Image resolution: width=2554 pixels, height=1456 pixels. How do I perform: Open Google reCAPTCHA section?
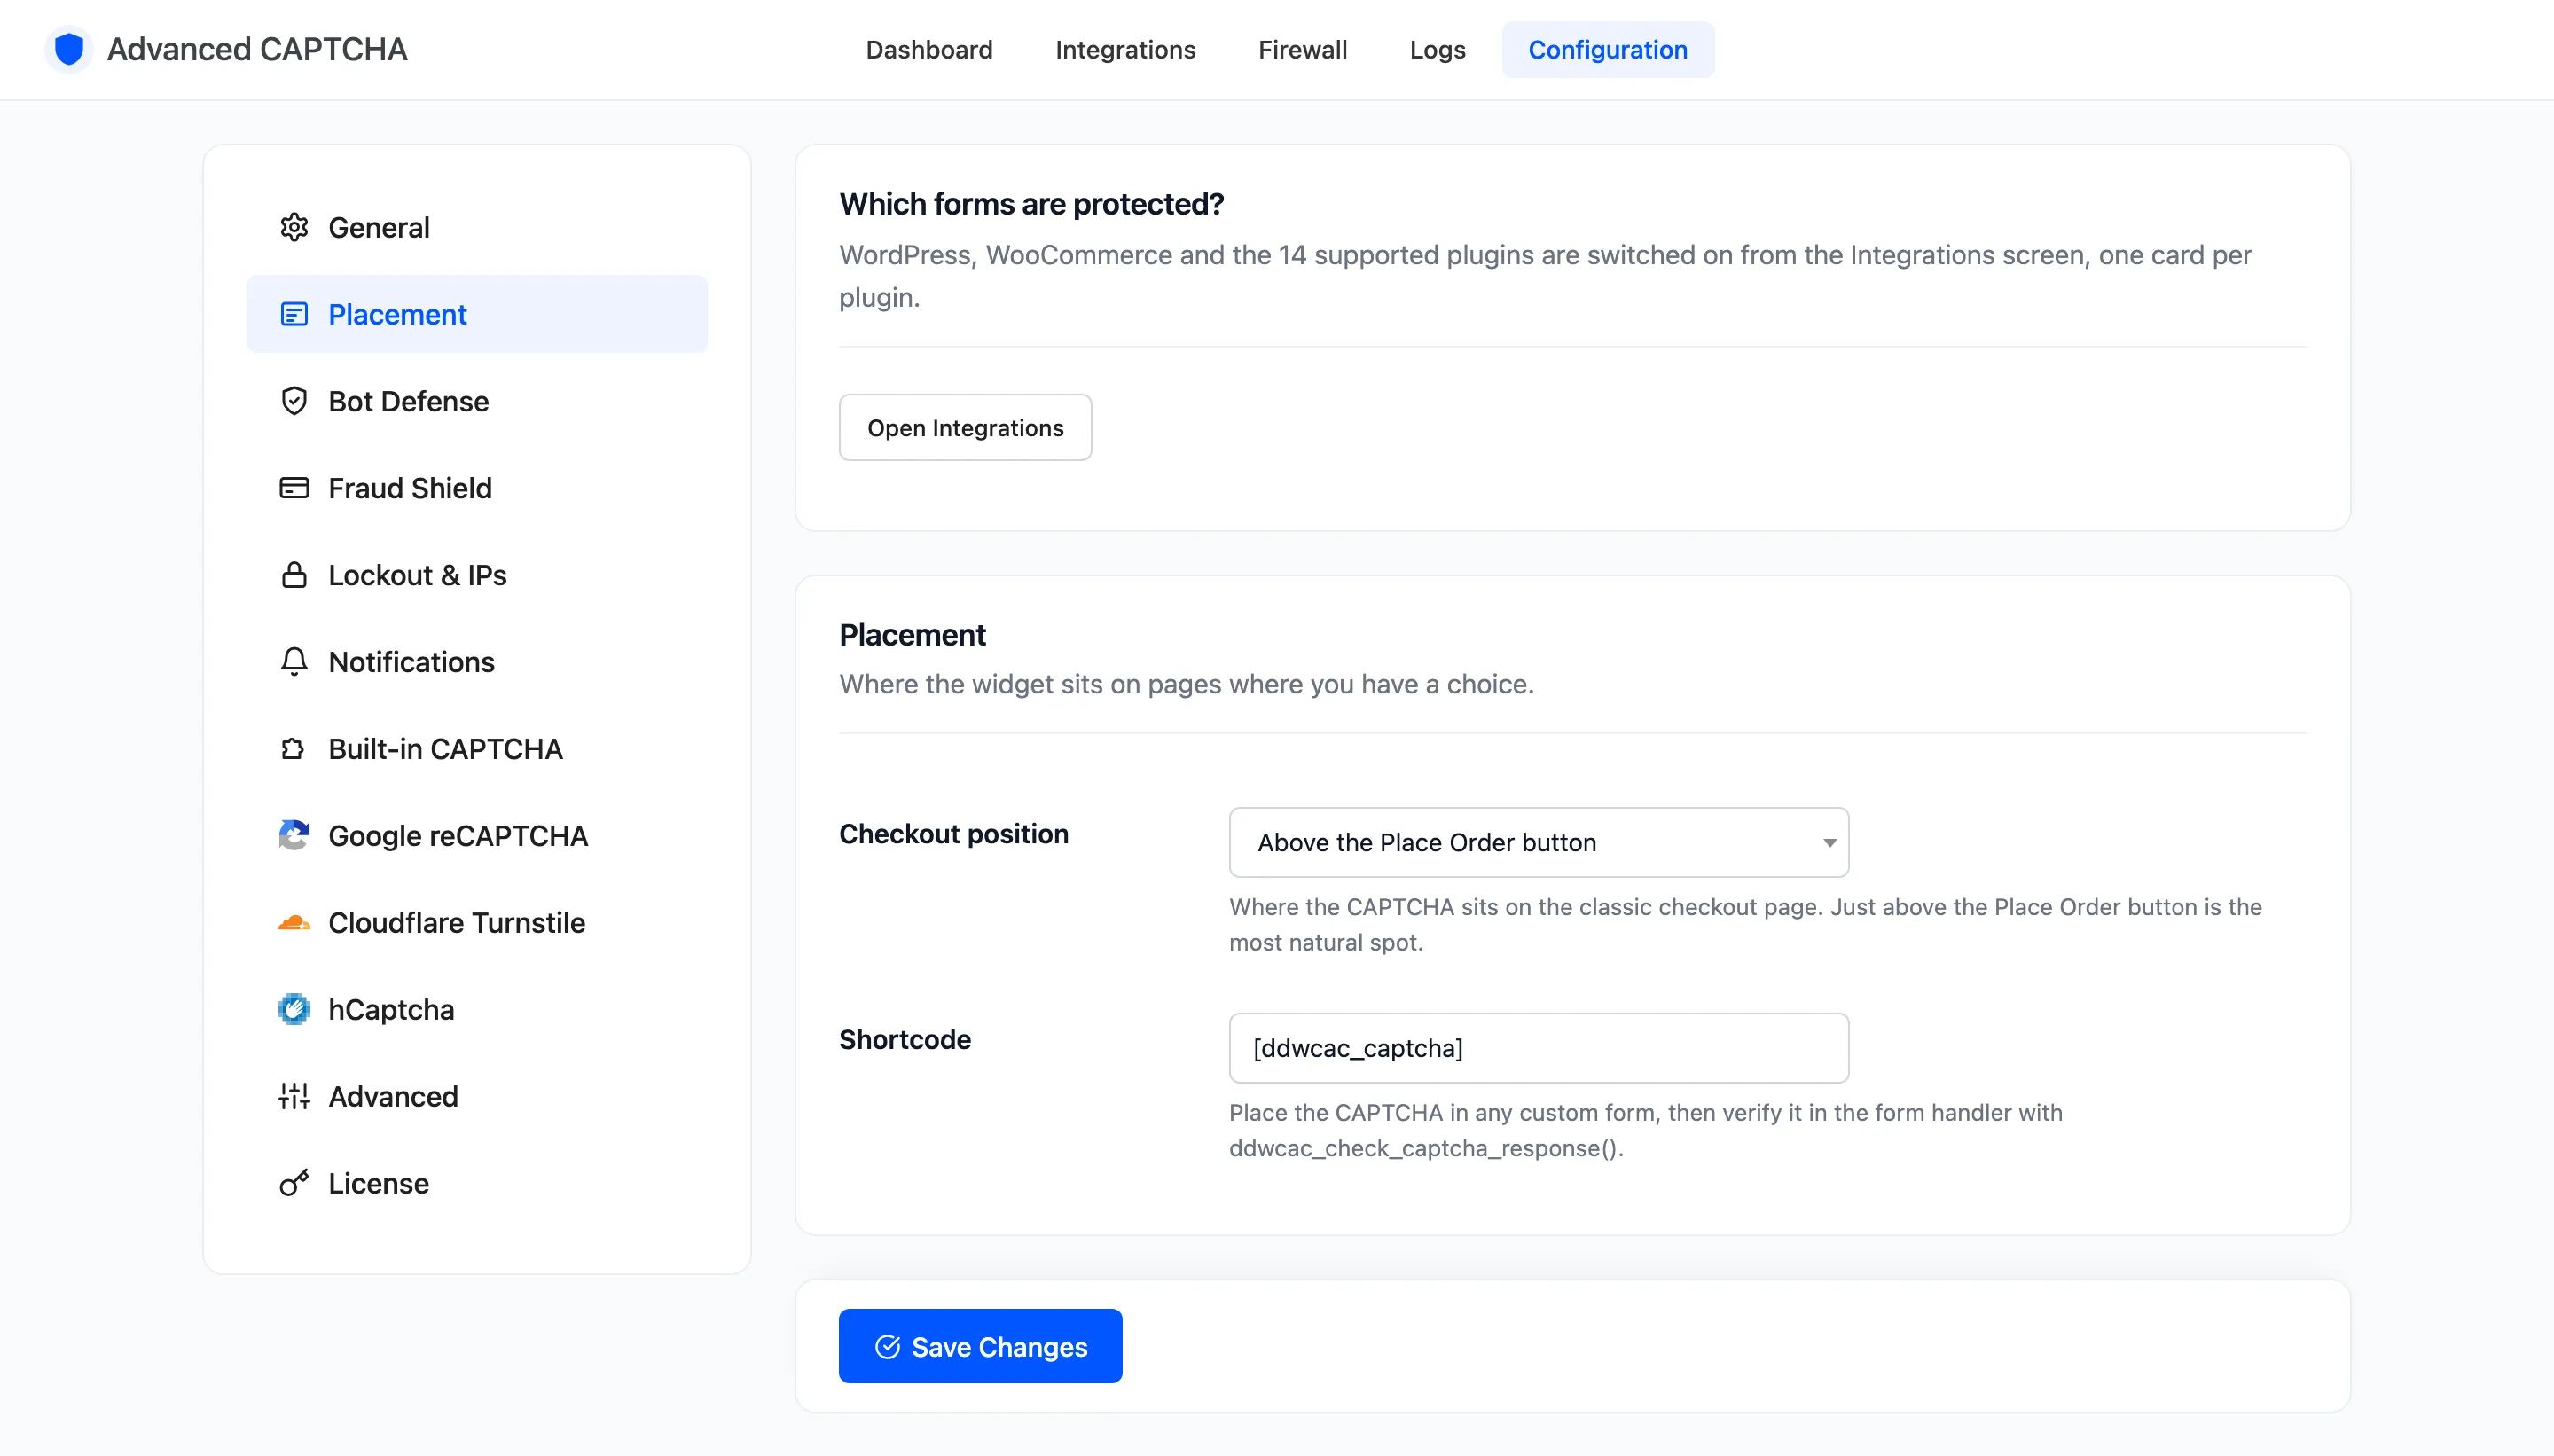click(x=477, y=835)
